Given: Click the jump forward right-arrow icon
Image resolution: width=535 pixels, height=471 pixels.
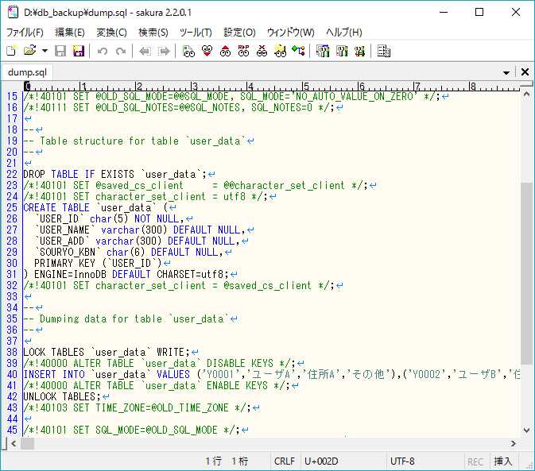Looking at the screenshot, I should tap(164, 51).
